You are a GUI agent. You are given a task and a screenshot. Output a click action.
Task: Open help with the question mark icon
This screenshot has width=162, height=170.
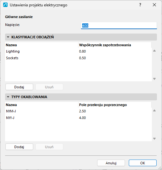tap(140, 5)
